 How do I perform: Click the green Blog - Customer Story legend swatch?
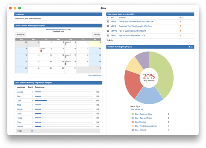pos(133,114)
